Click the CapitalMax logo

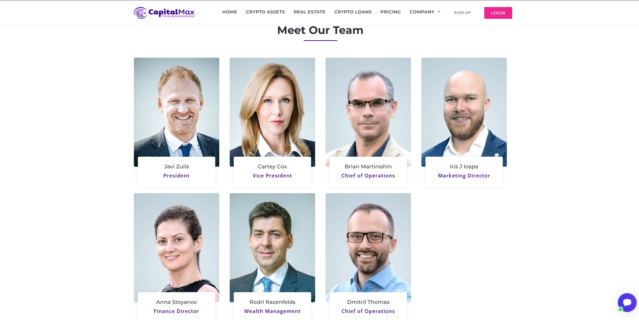pos(164,13)
